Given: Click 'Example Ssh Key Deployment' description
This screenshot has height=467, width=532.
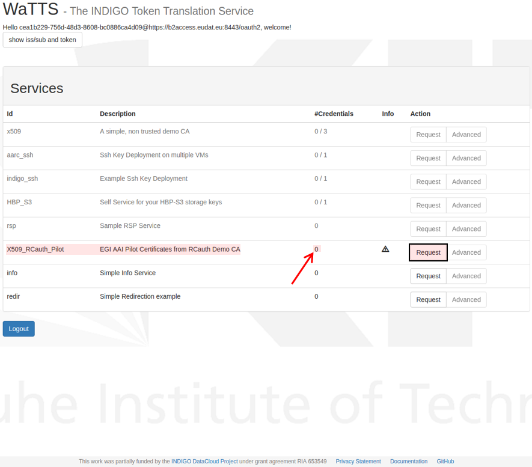Looking at the screenshot, I should click(144, 179).
